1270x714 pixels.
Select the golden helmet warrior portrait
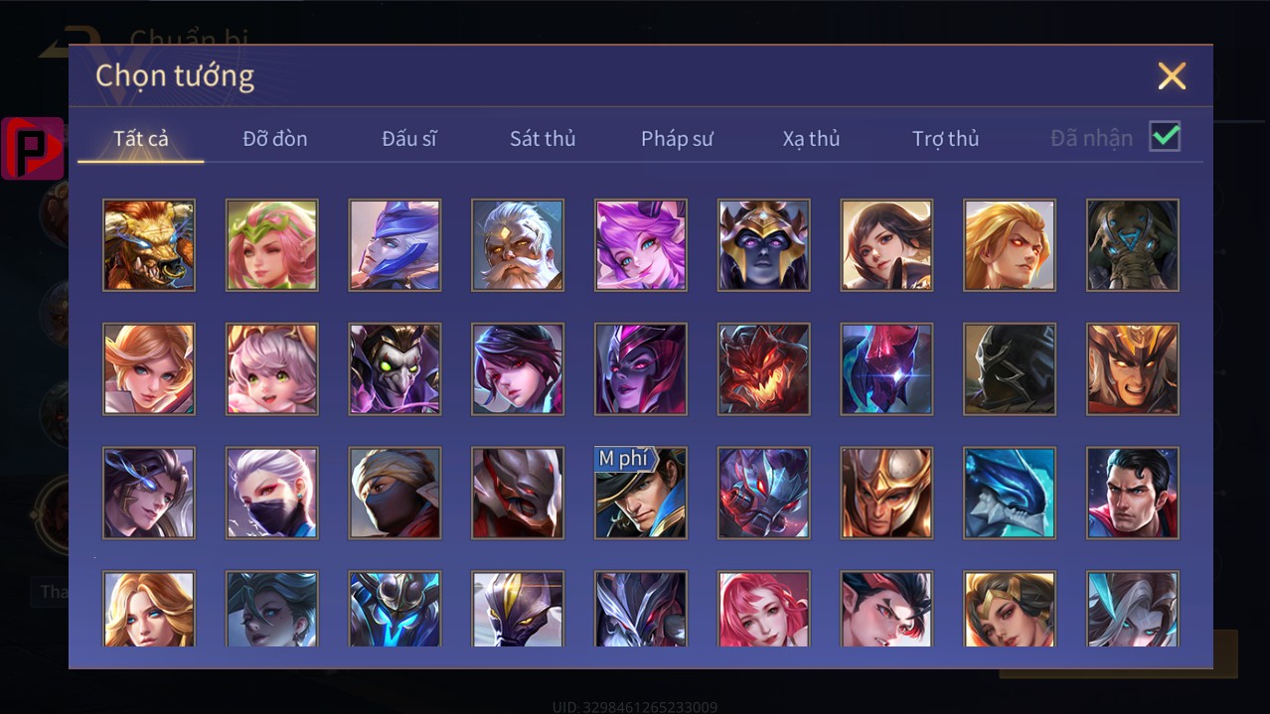pos(886,493)
